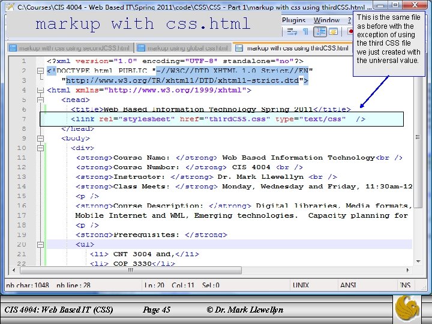432x324 pixels.
Task: Toggle Show All Characters pilcrow icon
Action: click(305, 32)
